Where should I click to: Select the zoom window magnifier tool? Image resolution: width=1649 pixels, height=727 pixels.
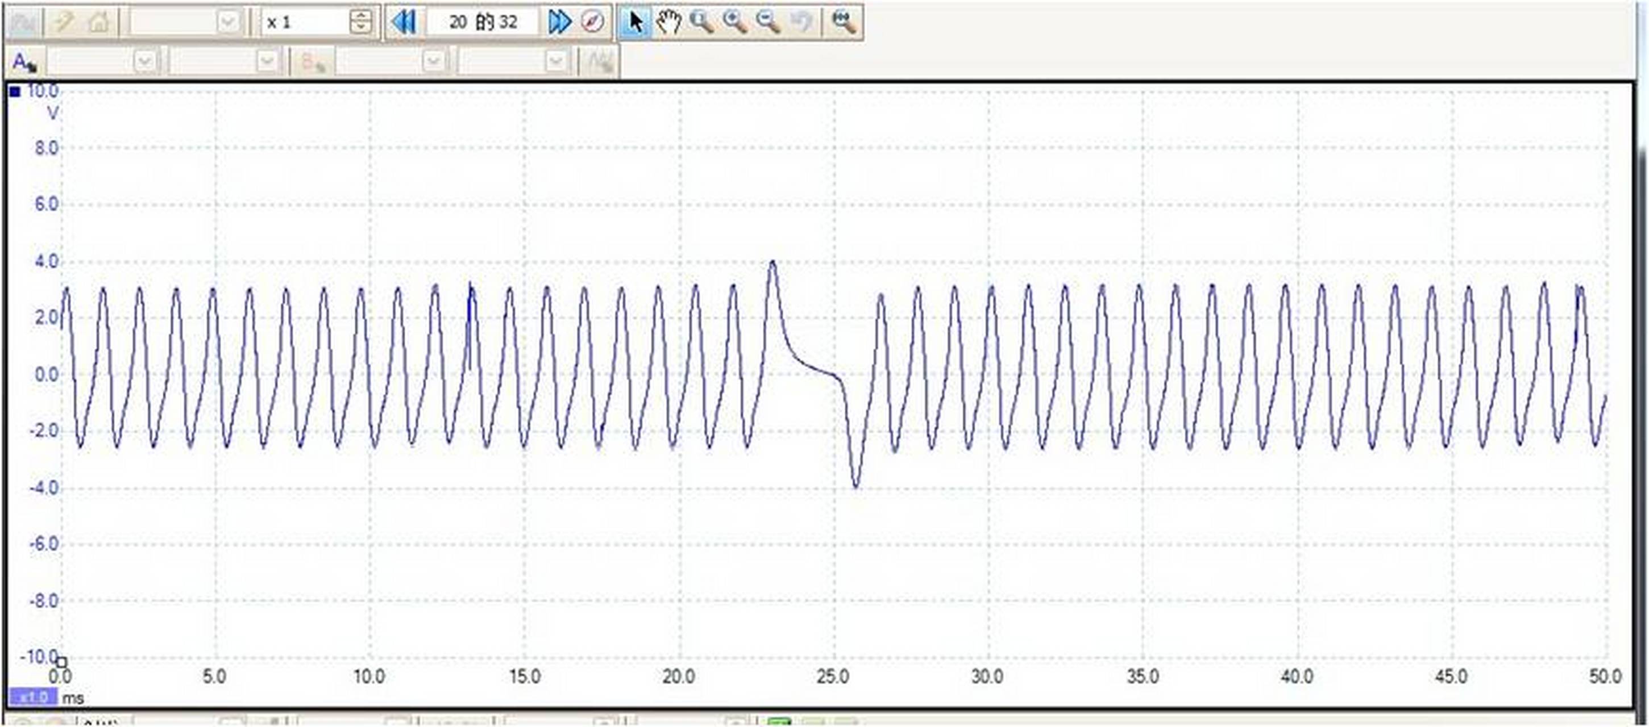point(701,22)
